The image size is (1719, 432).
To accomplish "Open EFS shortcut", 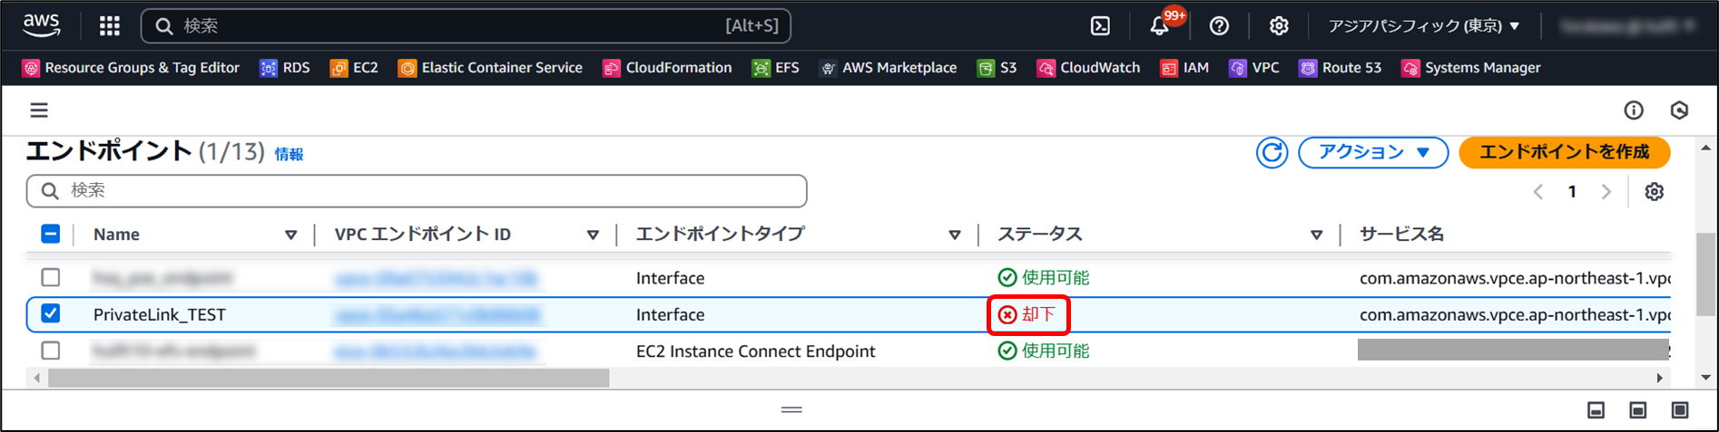I will pos(776,68).
